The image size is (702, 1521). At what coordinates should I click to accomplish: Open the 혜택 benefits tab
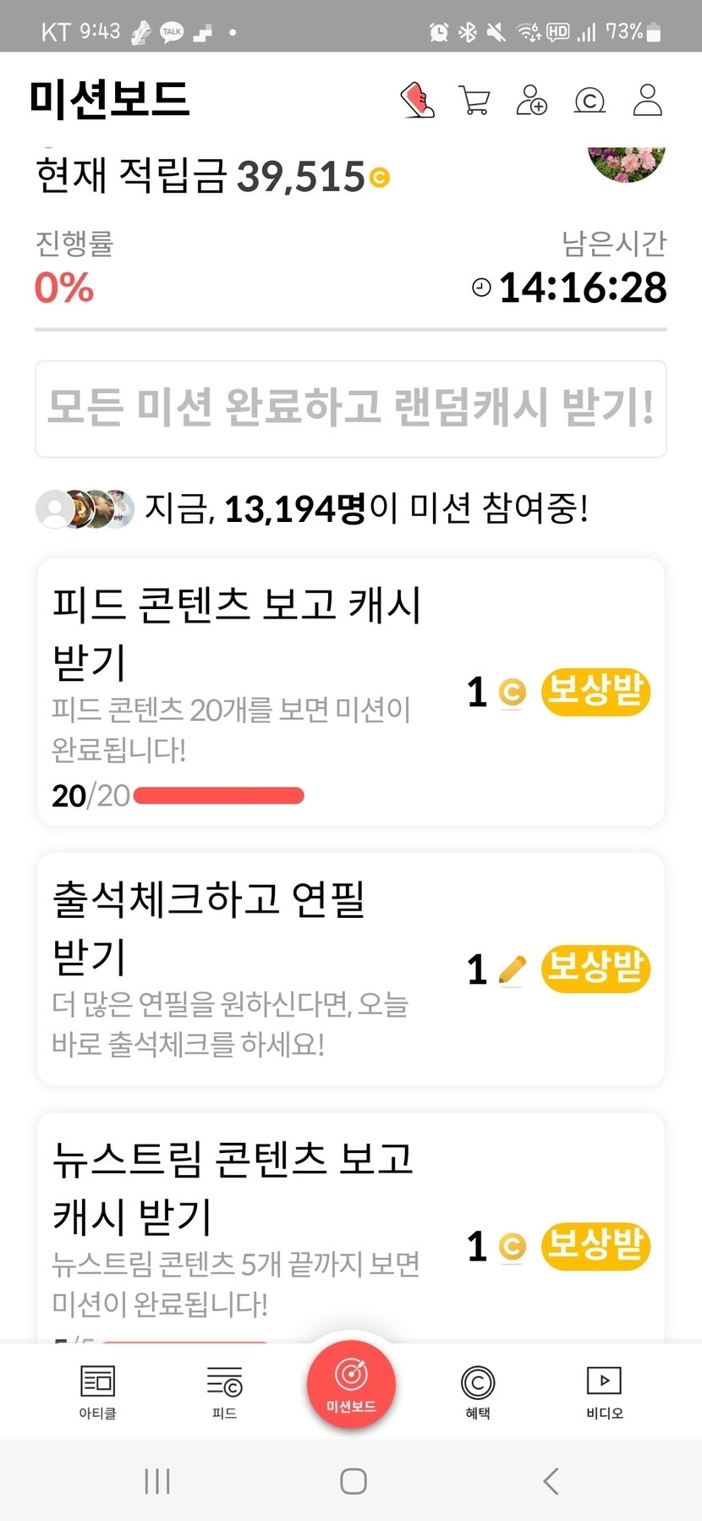pos(478,1391)
